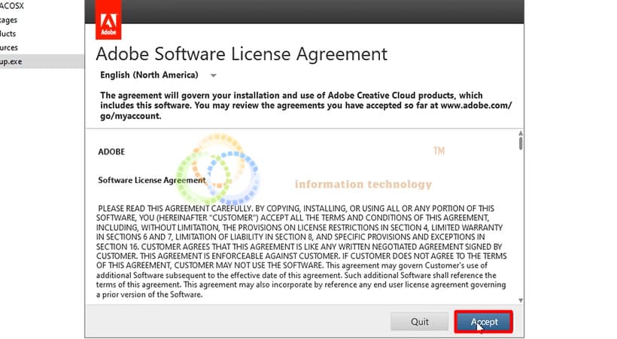Select the 'lucts' folder row in background window
Viewport: 617px width, 339px height.
pos(42,34)
